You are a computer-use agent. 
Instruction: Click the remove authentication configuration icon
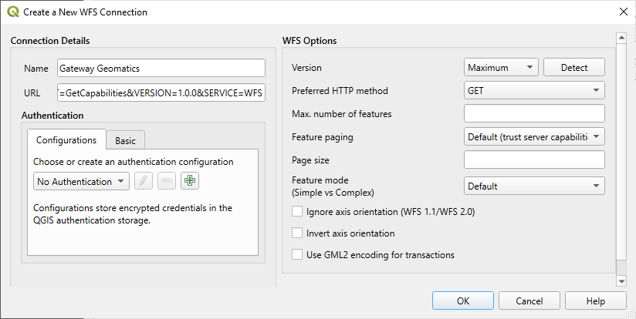coord(167,182)
